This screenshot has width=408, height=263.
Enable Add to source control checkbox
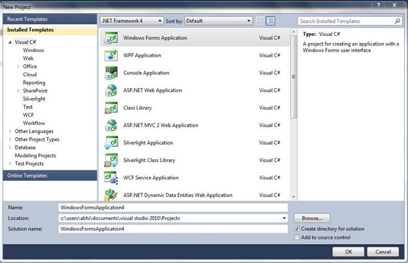click(x=296, y=238)
